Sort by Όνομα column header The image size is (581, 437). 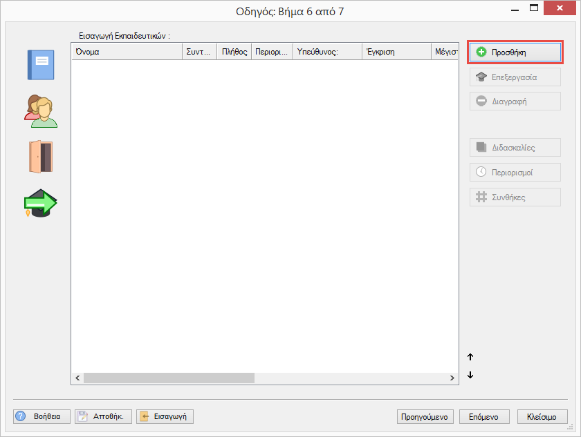click(126, 52)
